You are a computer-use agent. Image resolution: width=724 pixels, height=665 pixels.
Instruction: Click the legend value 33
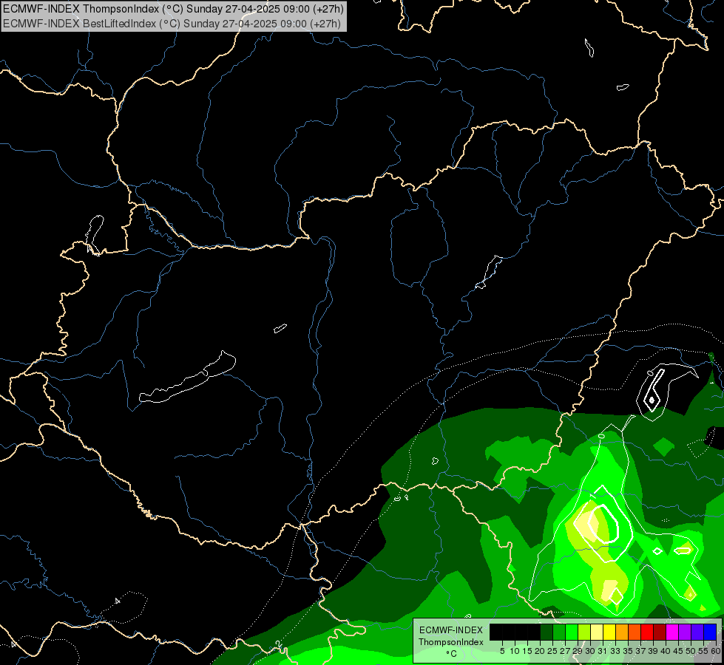[615, 651]
